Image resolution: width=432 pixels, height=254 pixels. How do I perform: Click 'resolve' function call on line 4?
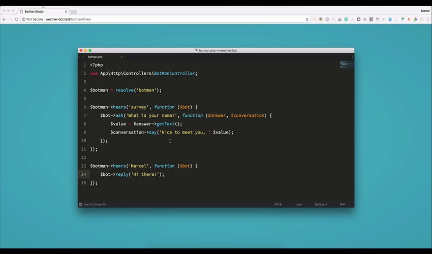(x=125, y=90)
